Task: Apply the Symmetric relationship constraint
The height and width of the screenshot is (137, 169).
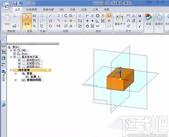Action: (x=92, y=26)
